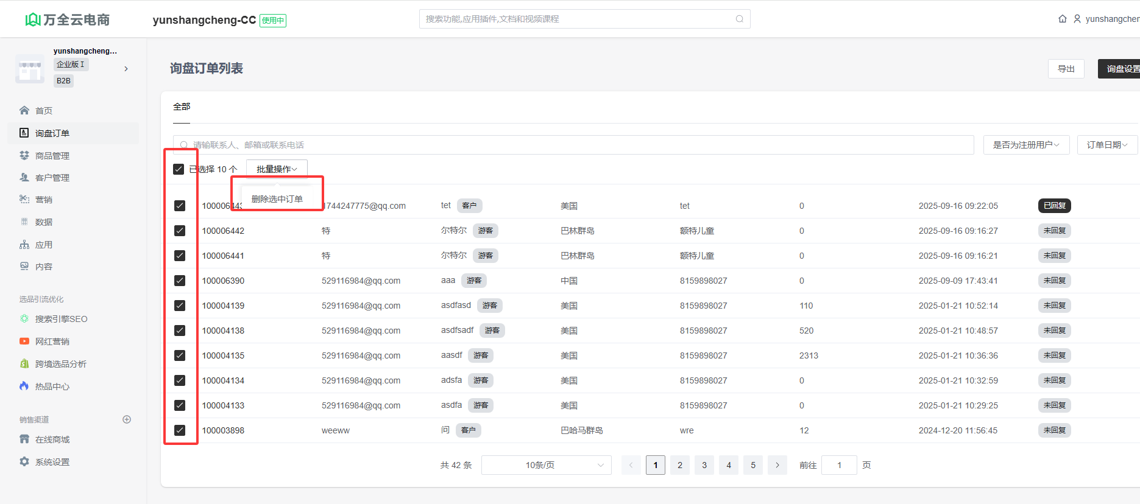Switch to the 全部 tab

182,107
